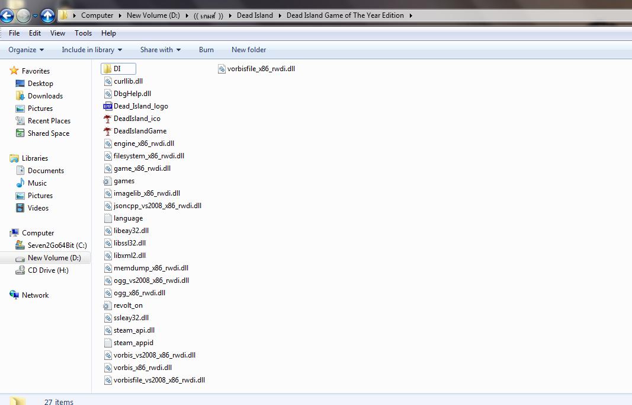Click the Downloads folder icon
The height and width of the screenshot is (405, 632).
click(x=20, y=95)
